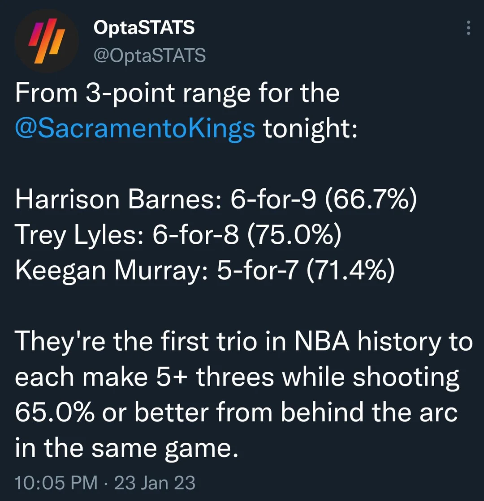Open the @SacramentoKings mention link
484x501 pixels.
(135, 129)
